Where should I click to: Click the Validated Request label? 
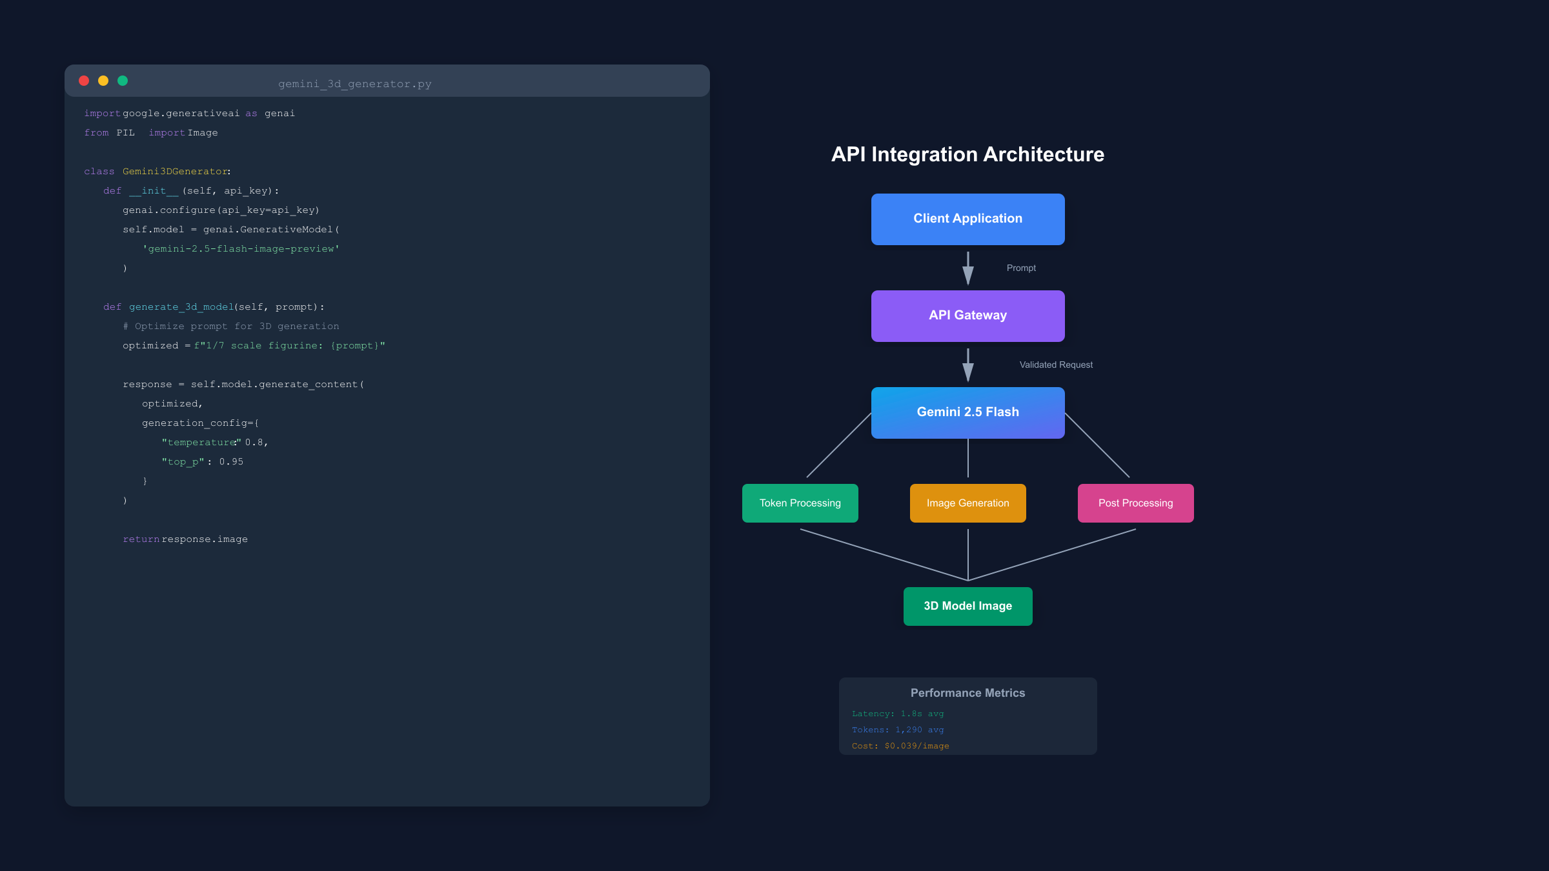[x=1056, y=365]
